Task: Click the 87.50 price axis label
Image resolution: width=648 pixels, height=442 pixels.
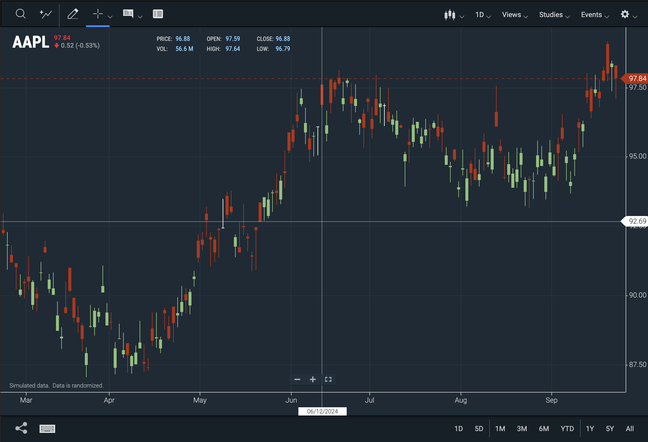Action: click(638, 365)
